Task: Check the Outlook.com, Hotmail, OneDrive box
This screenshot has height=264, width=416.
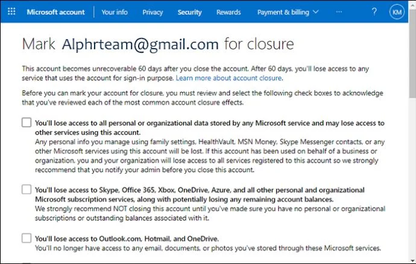Action: coord(27,238)
